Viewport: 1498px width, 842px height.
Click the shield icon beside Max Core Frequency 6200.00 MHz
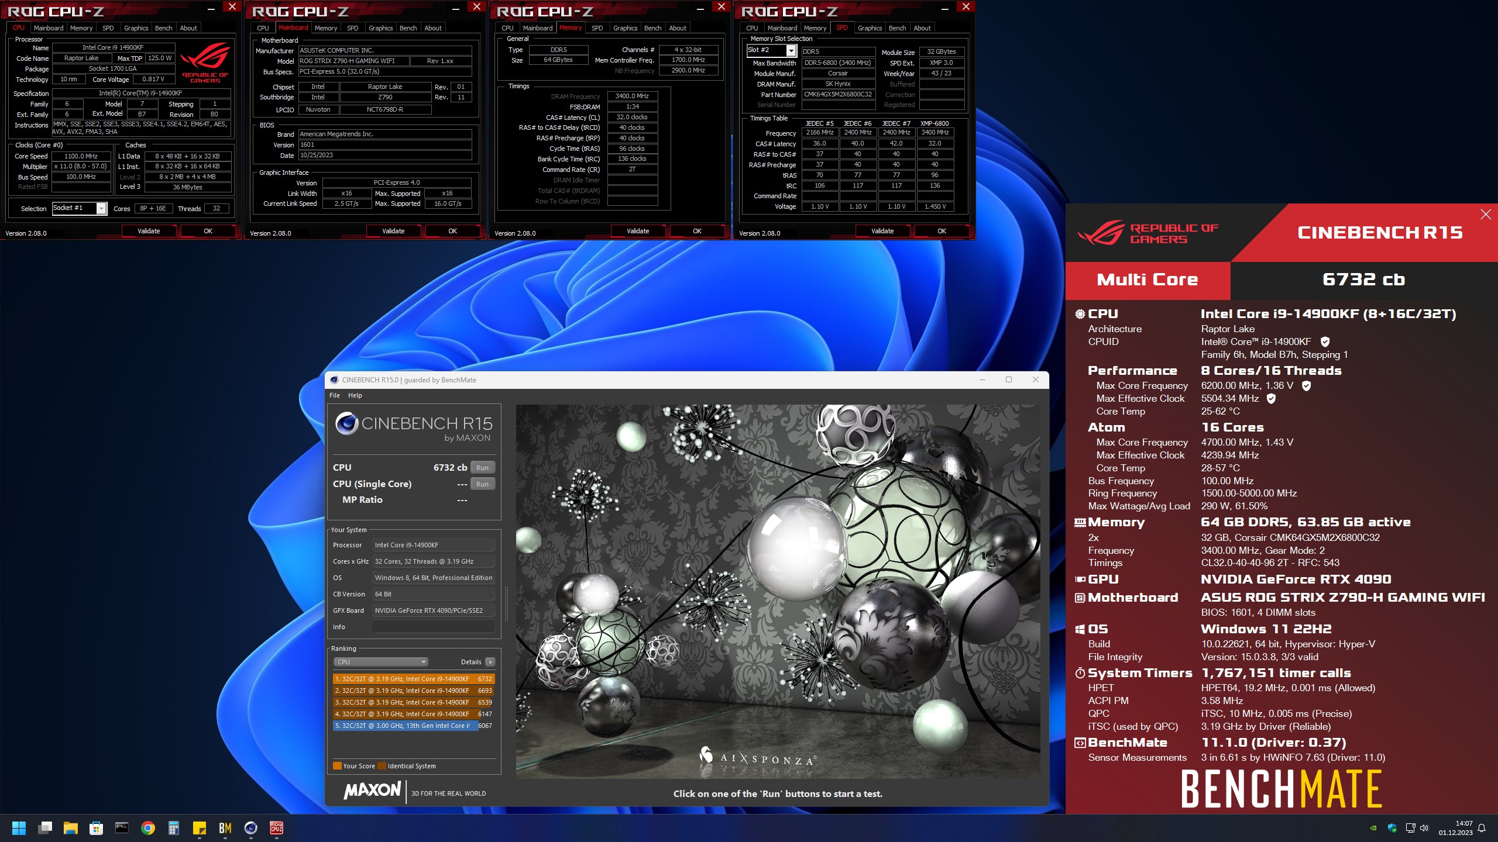pyautogui.click(x=1307, y=386)
